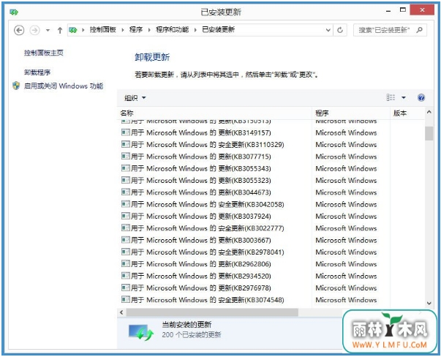This screenshot has width=441, height=357.
Task: Select security update KB3074548 row
Action: [x=271, y=300]
